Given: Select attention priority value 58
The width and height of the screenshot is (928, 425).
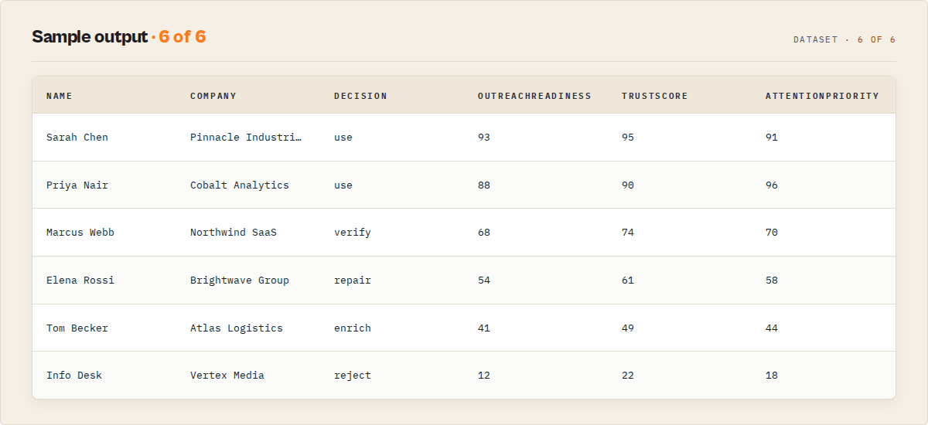Looking at the screenshot, I should coord(772,280).
